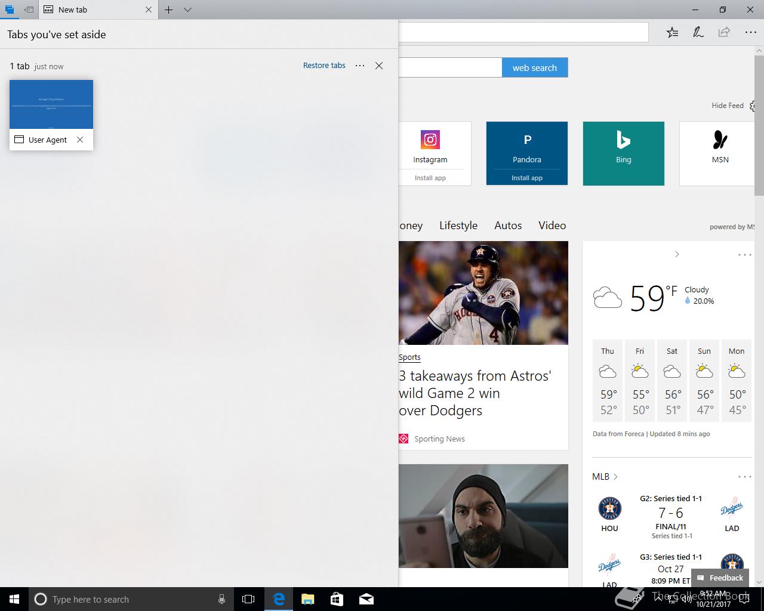Expand the tab previews chevron
Viewport: 764px width, 611px height.
pos(187,10)
